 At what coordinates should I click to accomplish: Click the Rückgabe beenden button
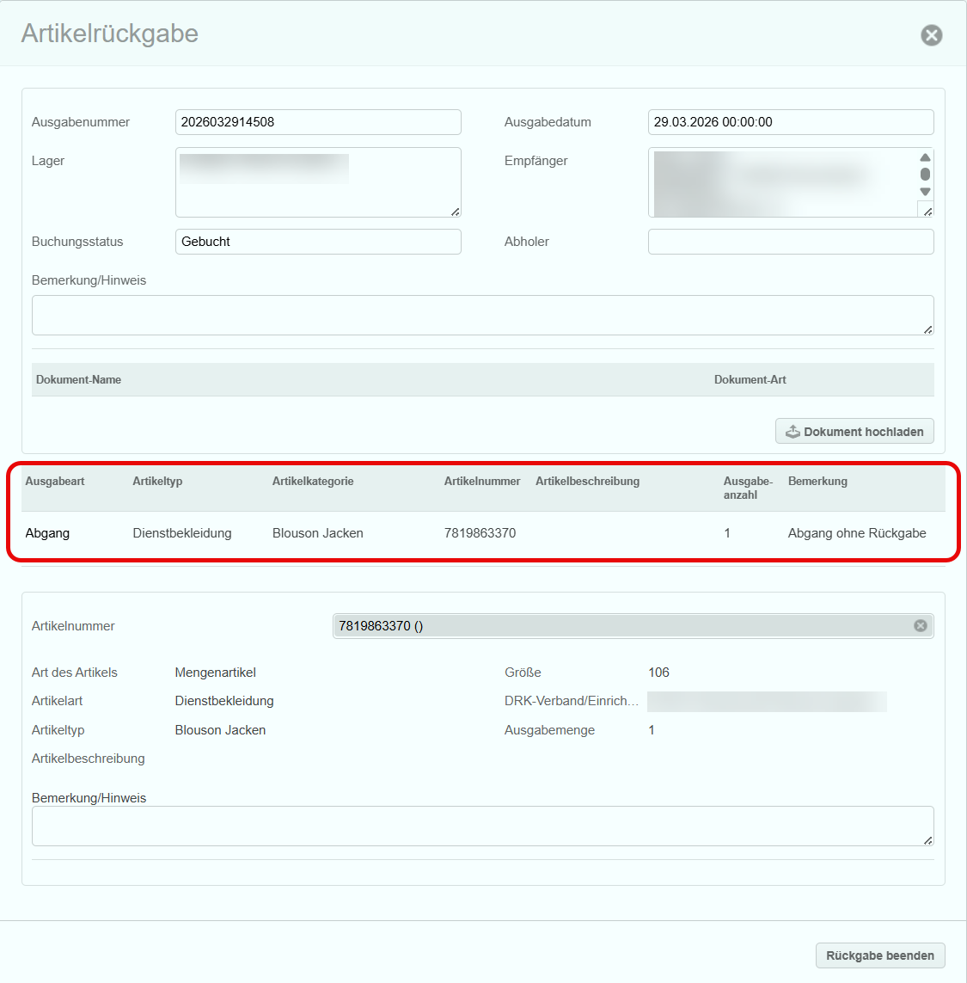pos(879,955)
